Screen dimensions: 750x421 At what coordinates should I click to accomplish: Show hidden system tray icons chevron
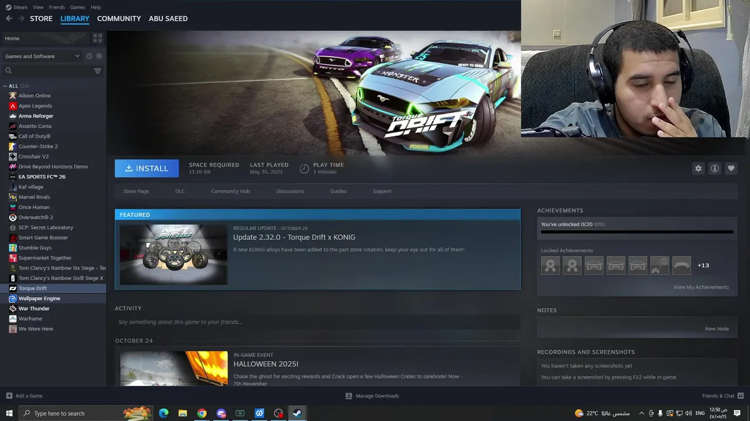(x=642, y=413)
